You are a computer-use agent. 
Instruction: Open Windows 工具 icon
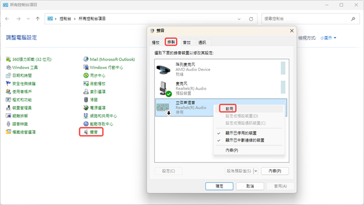8,68
